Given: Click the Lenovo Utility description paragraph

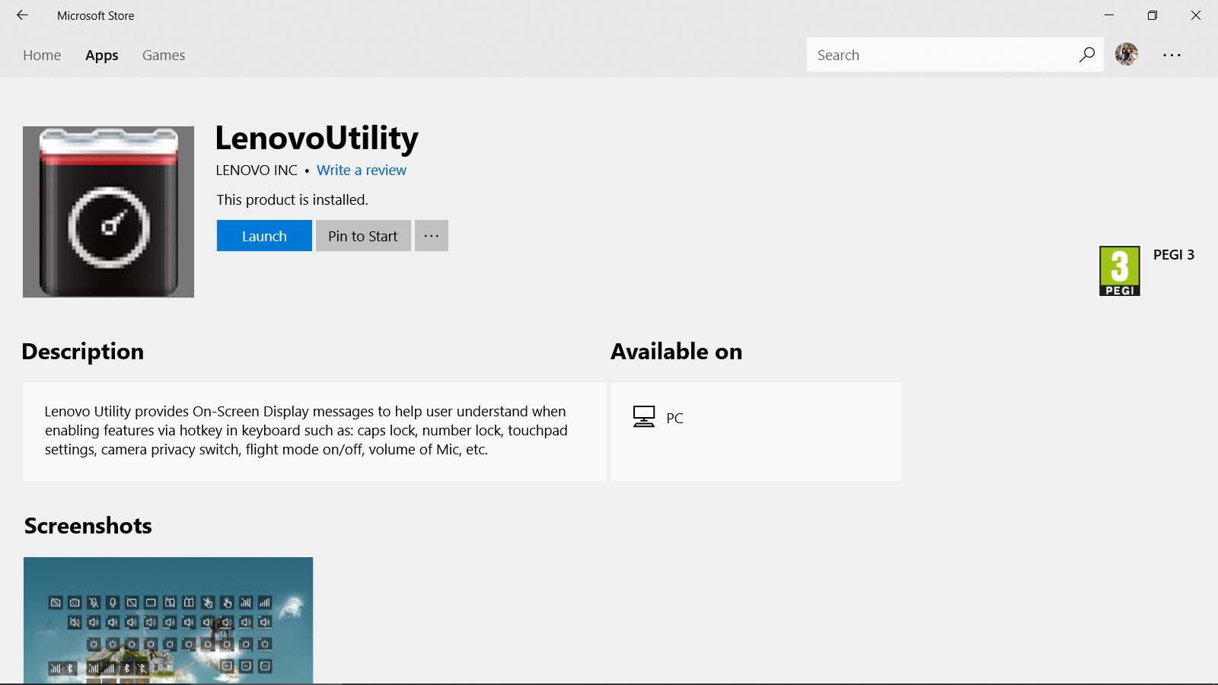Looking at the screenshot, I should click(x=306, y=431).
